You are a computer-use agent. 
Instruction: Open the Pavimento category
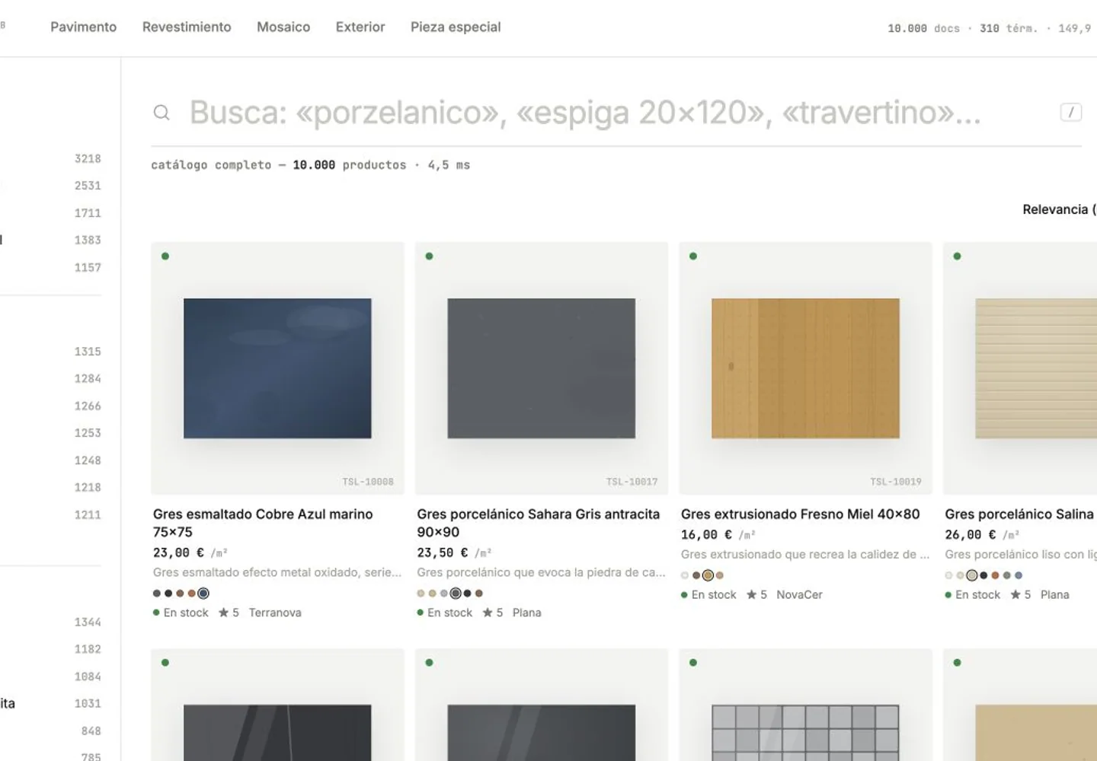[84, 27]
